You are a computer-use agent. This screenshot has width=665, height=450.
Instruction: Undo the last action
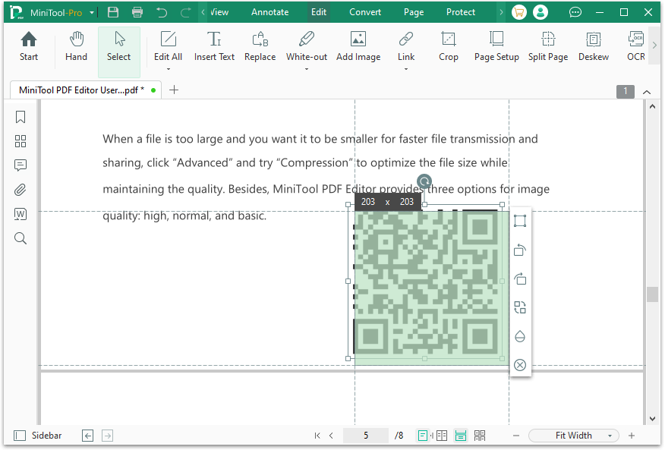162,12
